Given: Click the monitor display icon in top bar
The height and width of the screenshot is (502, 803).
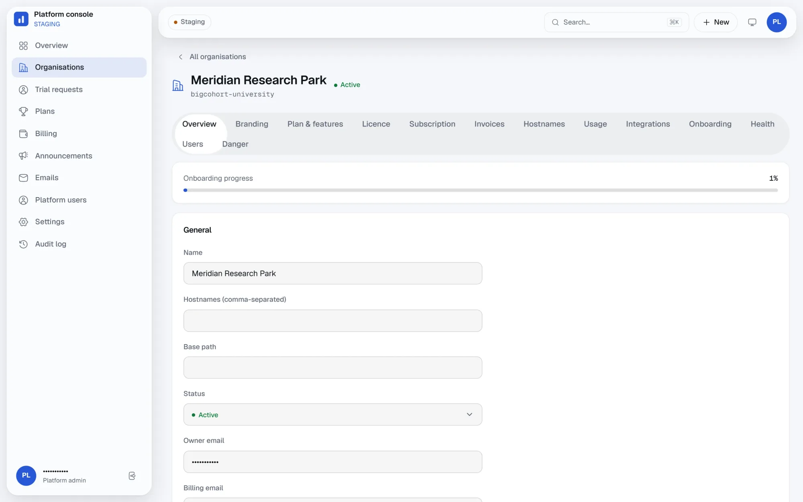Looking at the screenshot, I should click(752, 22).
